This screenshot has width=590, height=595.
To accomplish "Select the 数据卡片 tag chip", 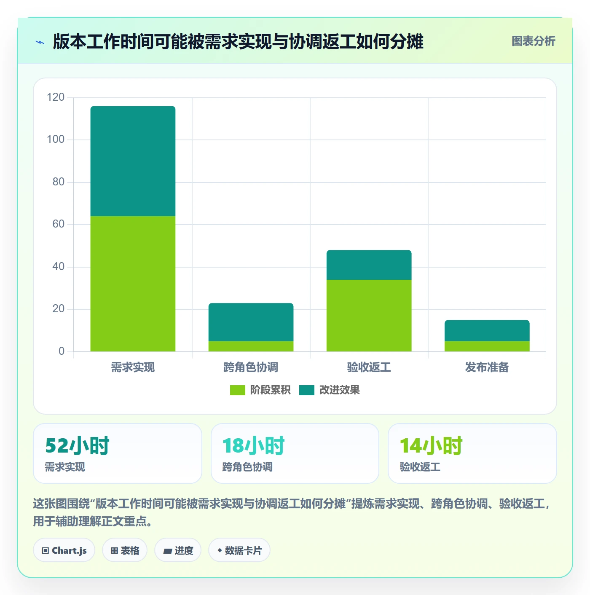I will (239, 550).
